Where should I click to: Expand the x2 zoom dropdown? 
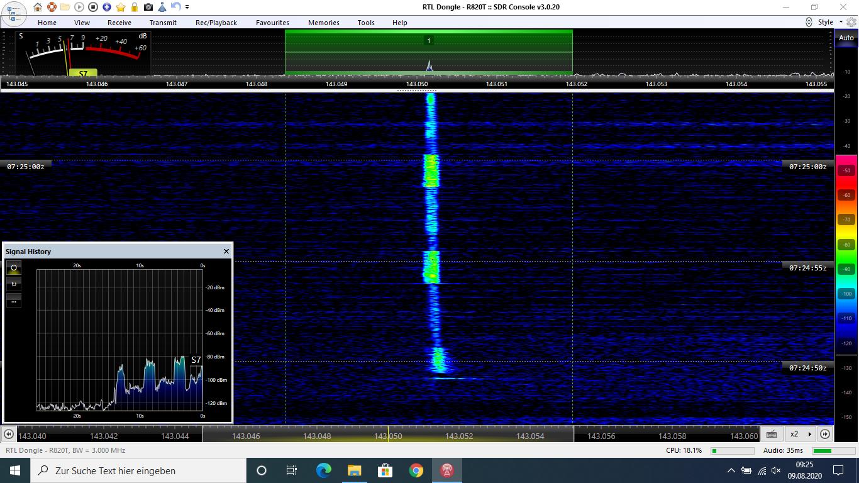pyautogui.click(x=801, y=434)
